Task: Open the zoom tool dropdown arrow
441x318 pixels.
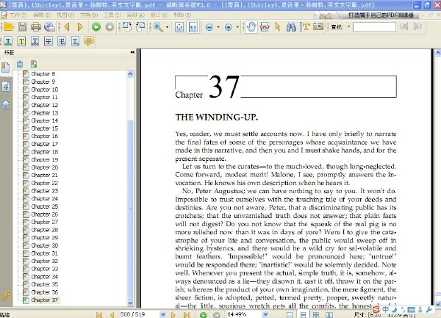Action: click(168, 27)
